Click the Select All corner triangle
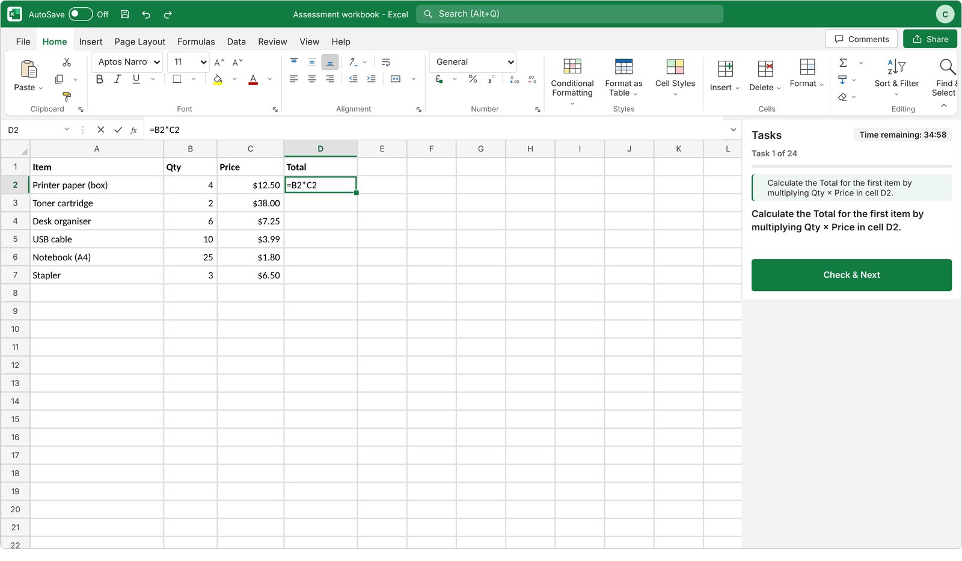This screenshot has width=962, height=561. (x=23, y=152)
